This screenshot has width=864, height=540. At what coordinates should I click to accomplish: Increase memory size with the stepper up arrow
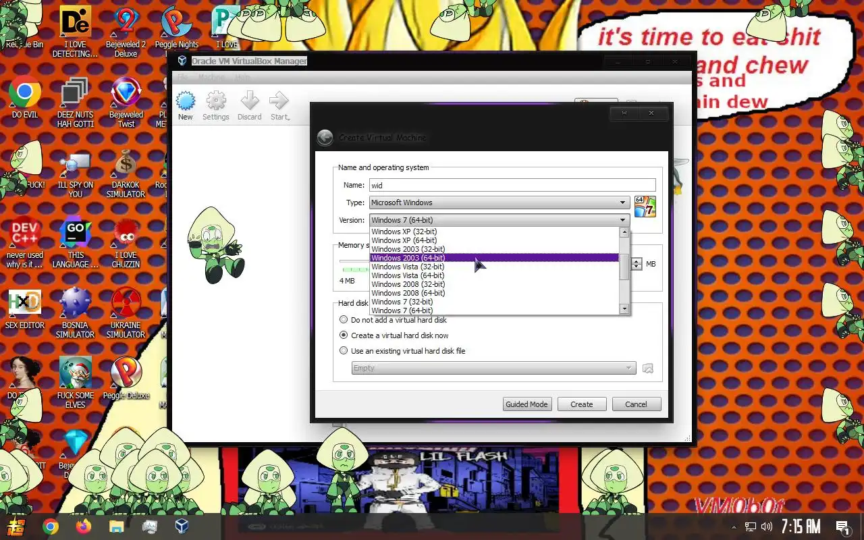coord(637,261)
